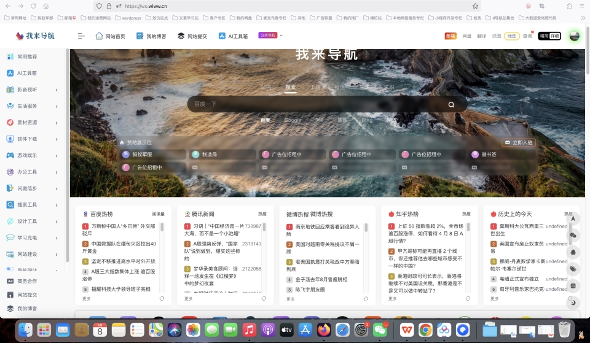Open the 分类导航 dropdown menu

pyautogui.click(x=271, y=36)
